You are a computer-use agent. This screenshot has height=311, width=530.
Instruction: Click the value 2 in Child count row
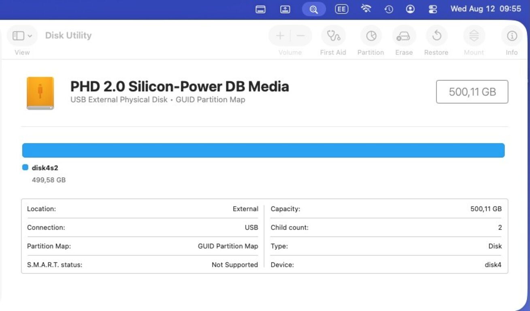pos(500,228)
